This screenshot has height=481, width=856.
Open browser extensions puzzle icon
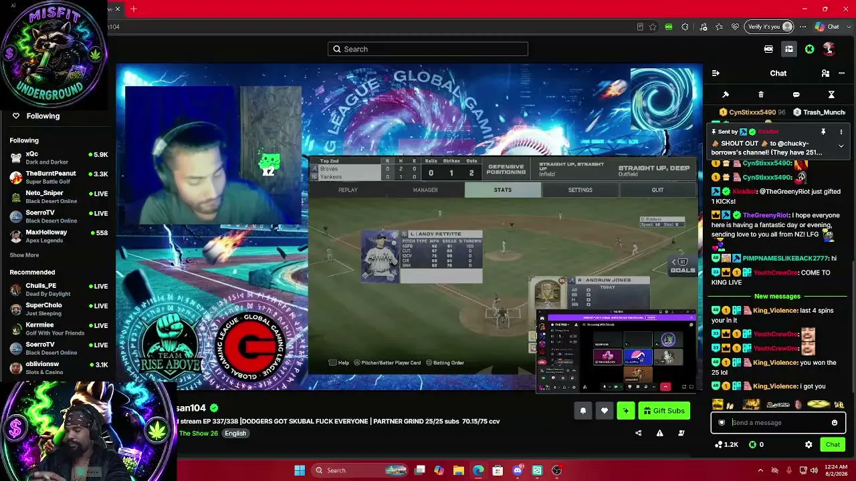tap(685, 27)
